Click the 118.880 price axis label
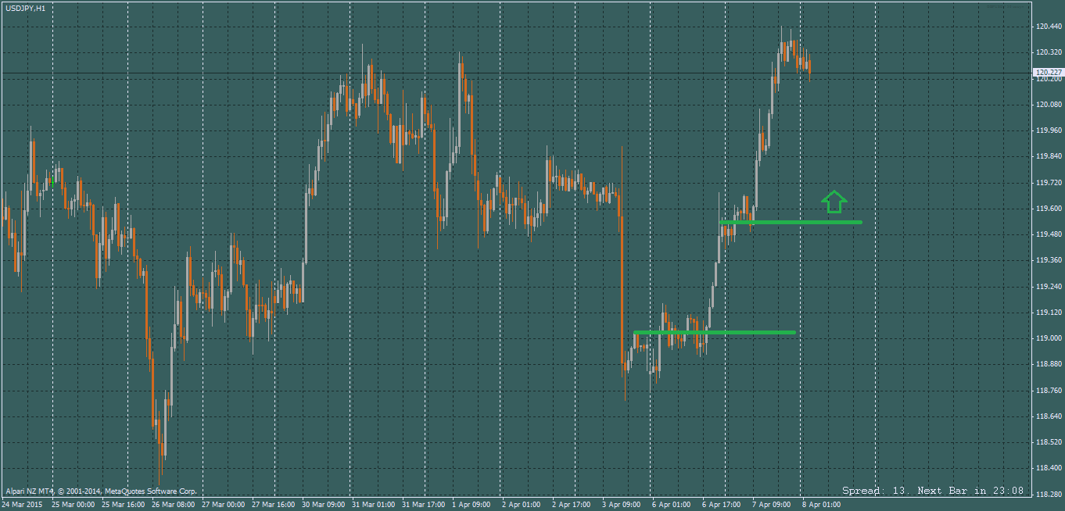 point(1048,364)
